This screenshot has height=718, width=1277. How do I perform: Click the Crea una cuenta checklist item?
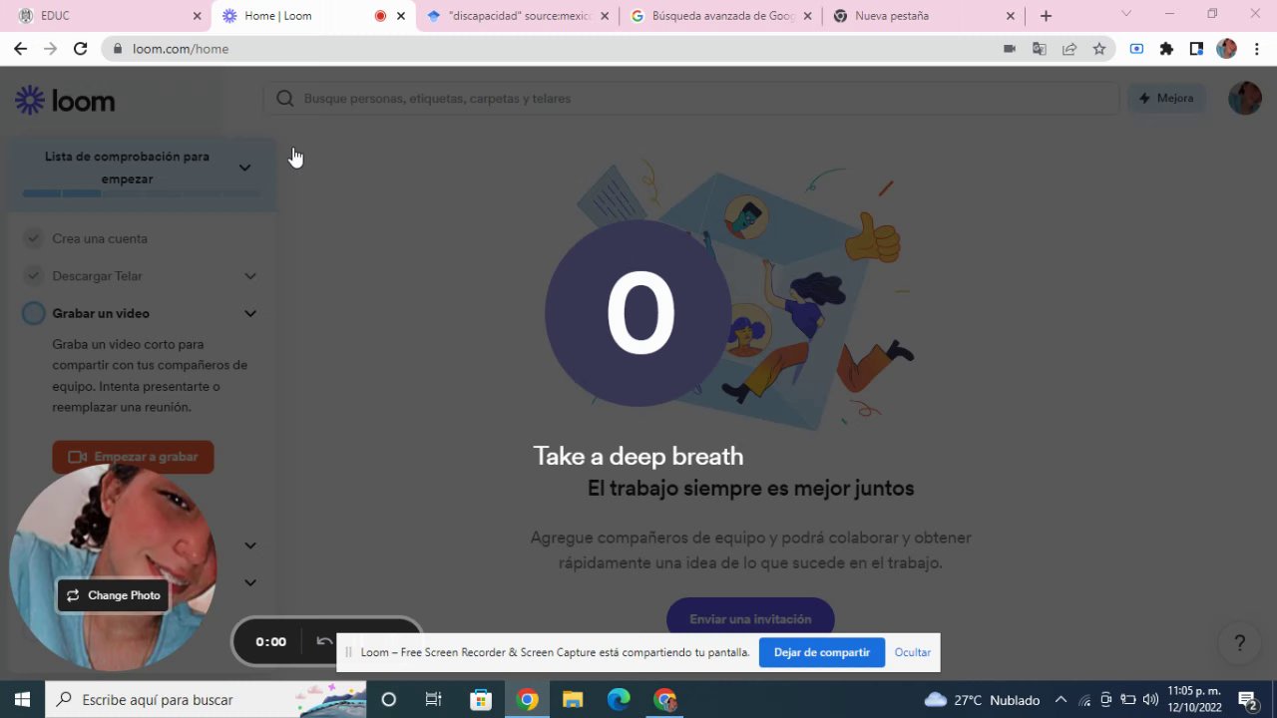pos(100,238)
